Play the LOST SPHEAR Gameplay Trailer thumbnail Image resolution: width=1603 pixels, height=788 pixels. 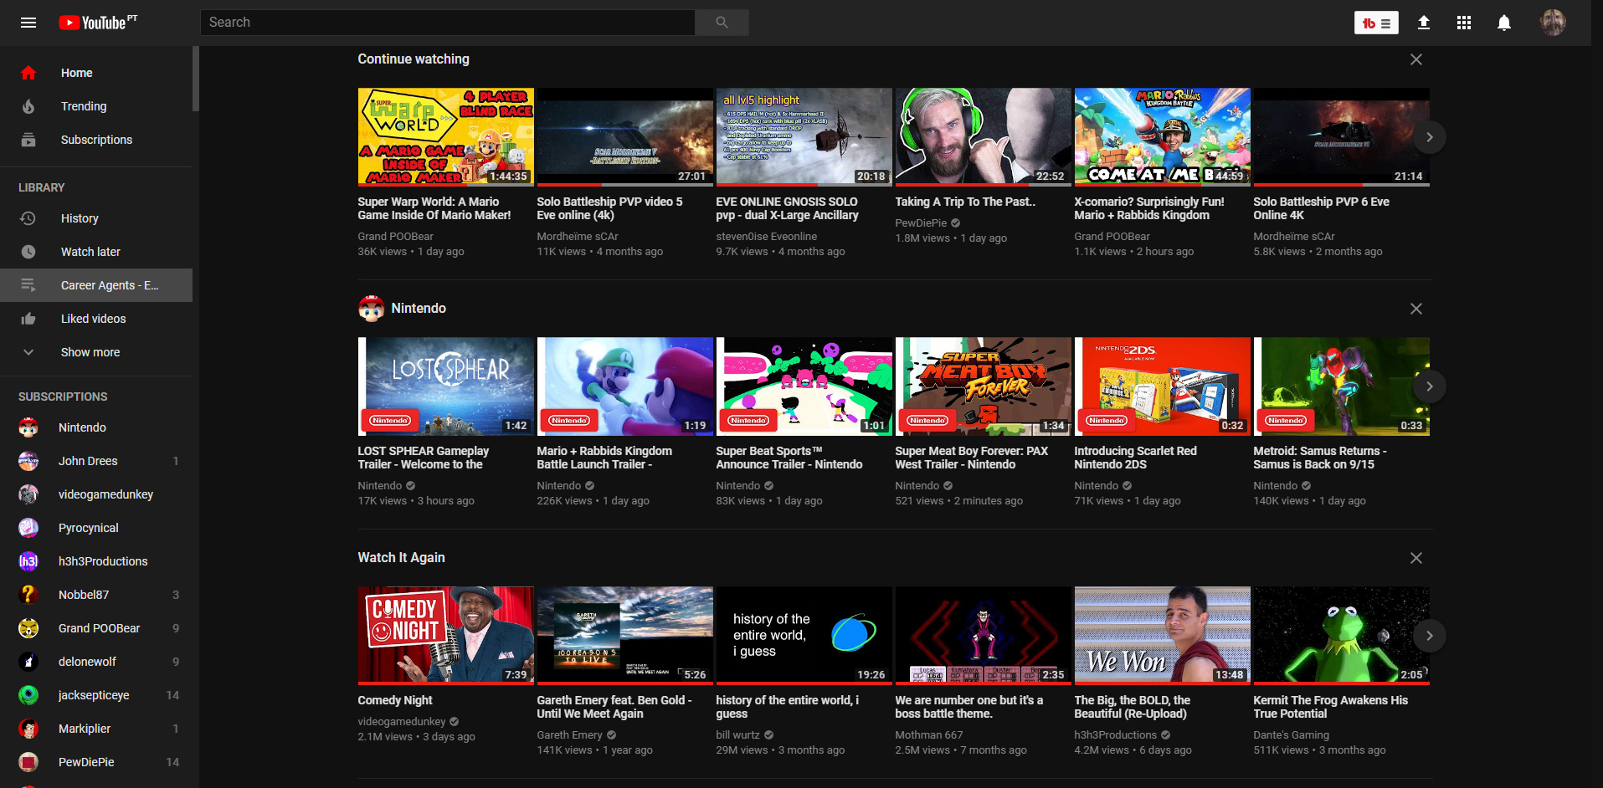[x=446, y=386]
